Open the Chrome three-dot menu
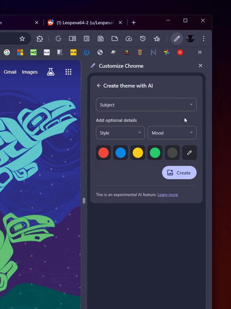The image size is (231, 309). (x=203, y=39)
